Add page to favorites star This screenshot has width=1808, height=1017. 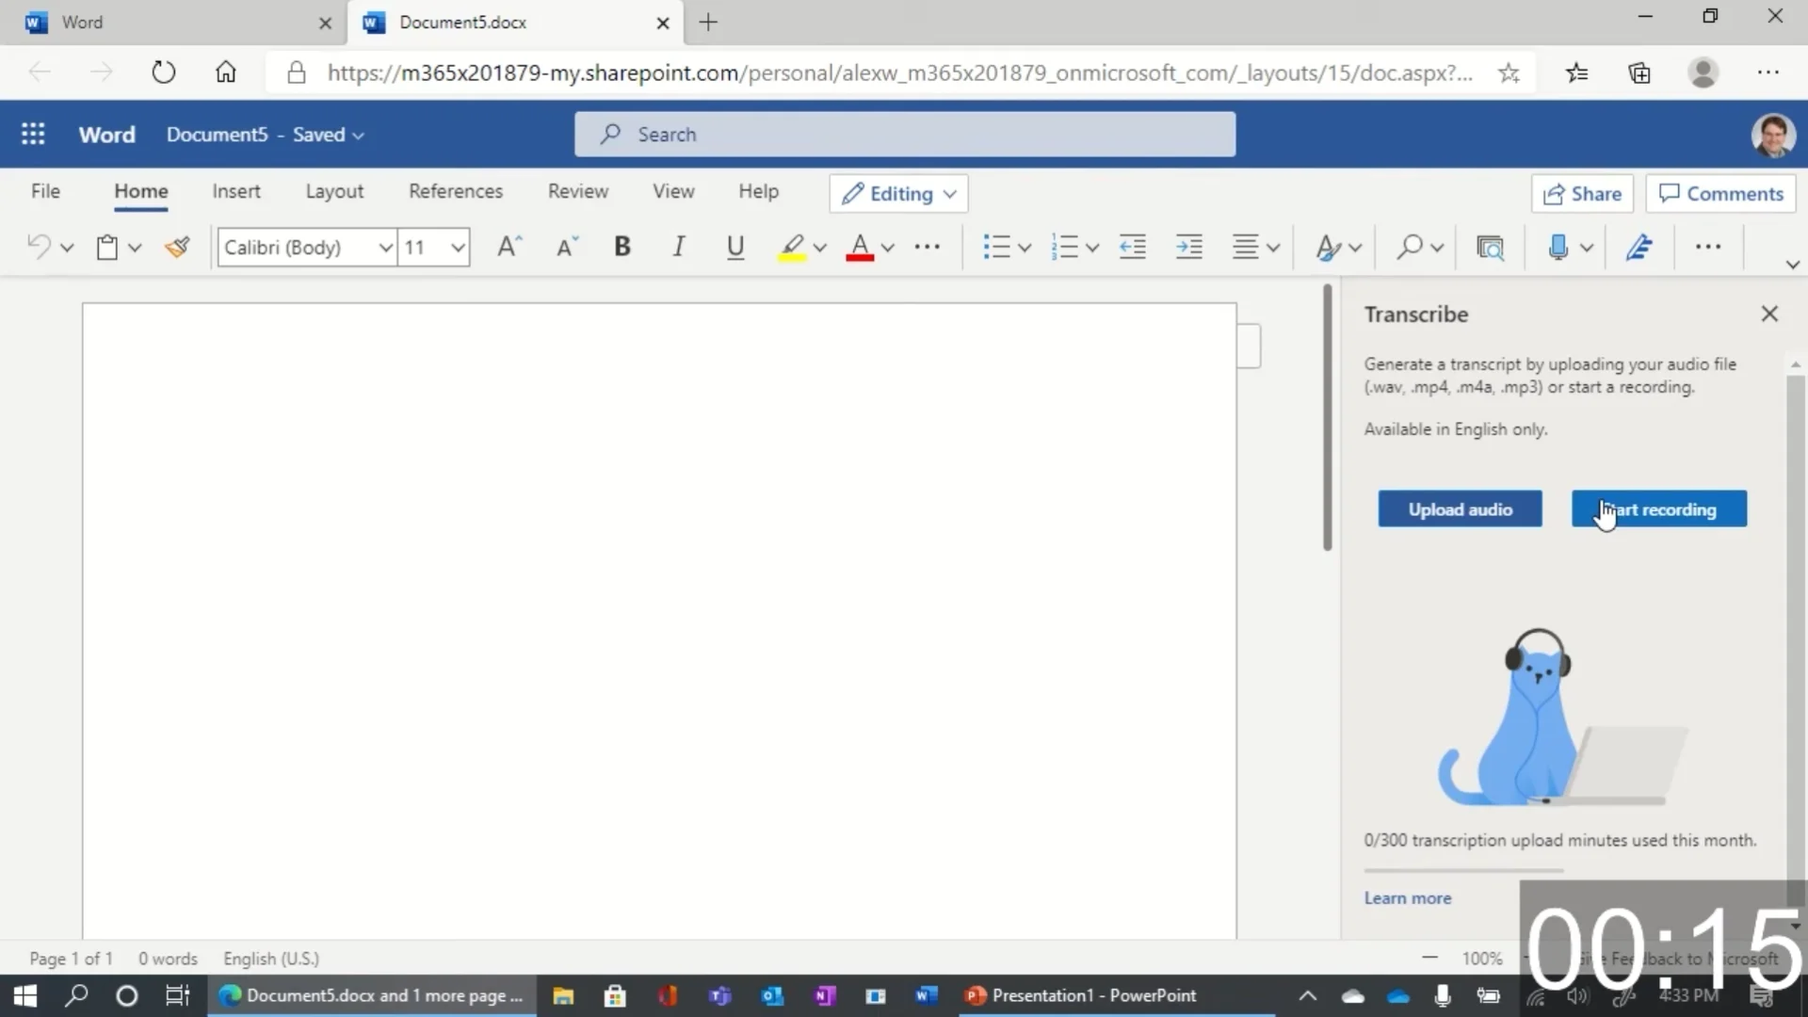[1509, 73]
